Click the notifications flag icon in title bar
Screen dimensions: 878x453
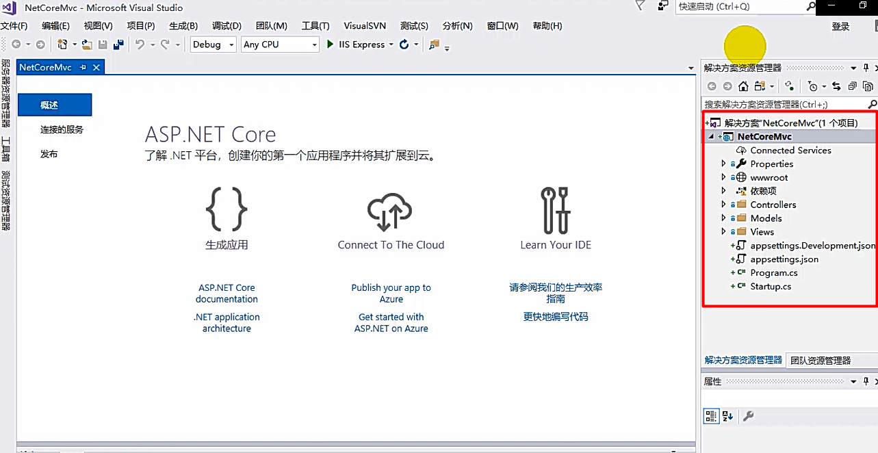(x=640, y=6)
